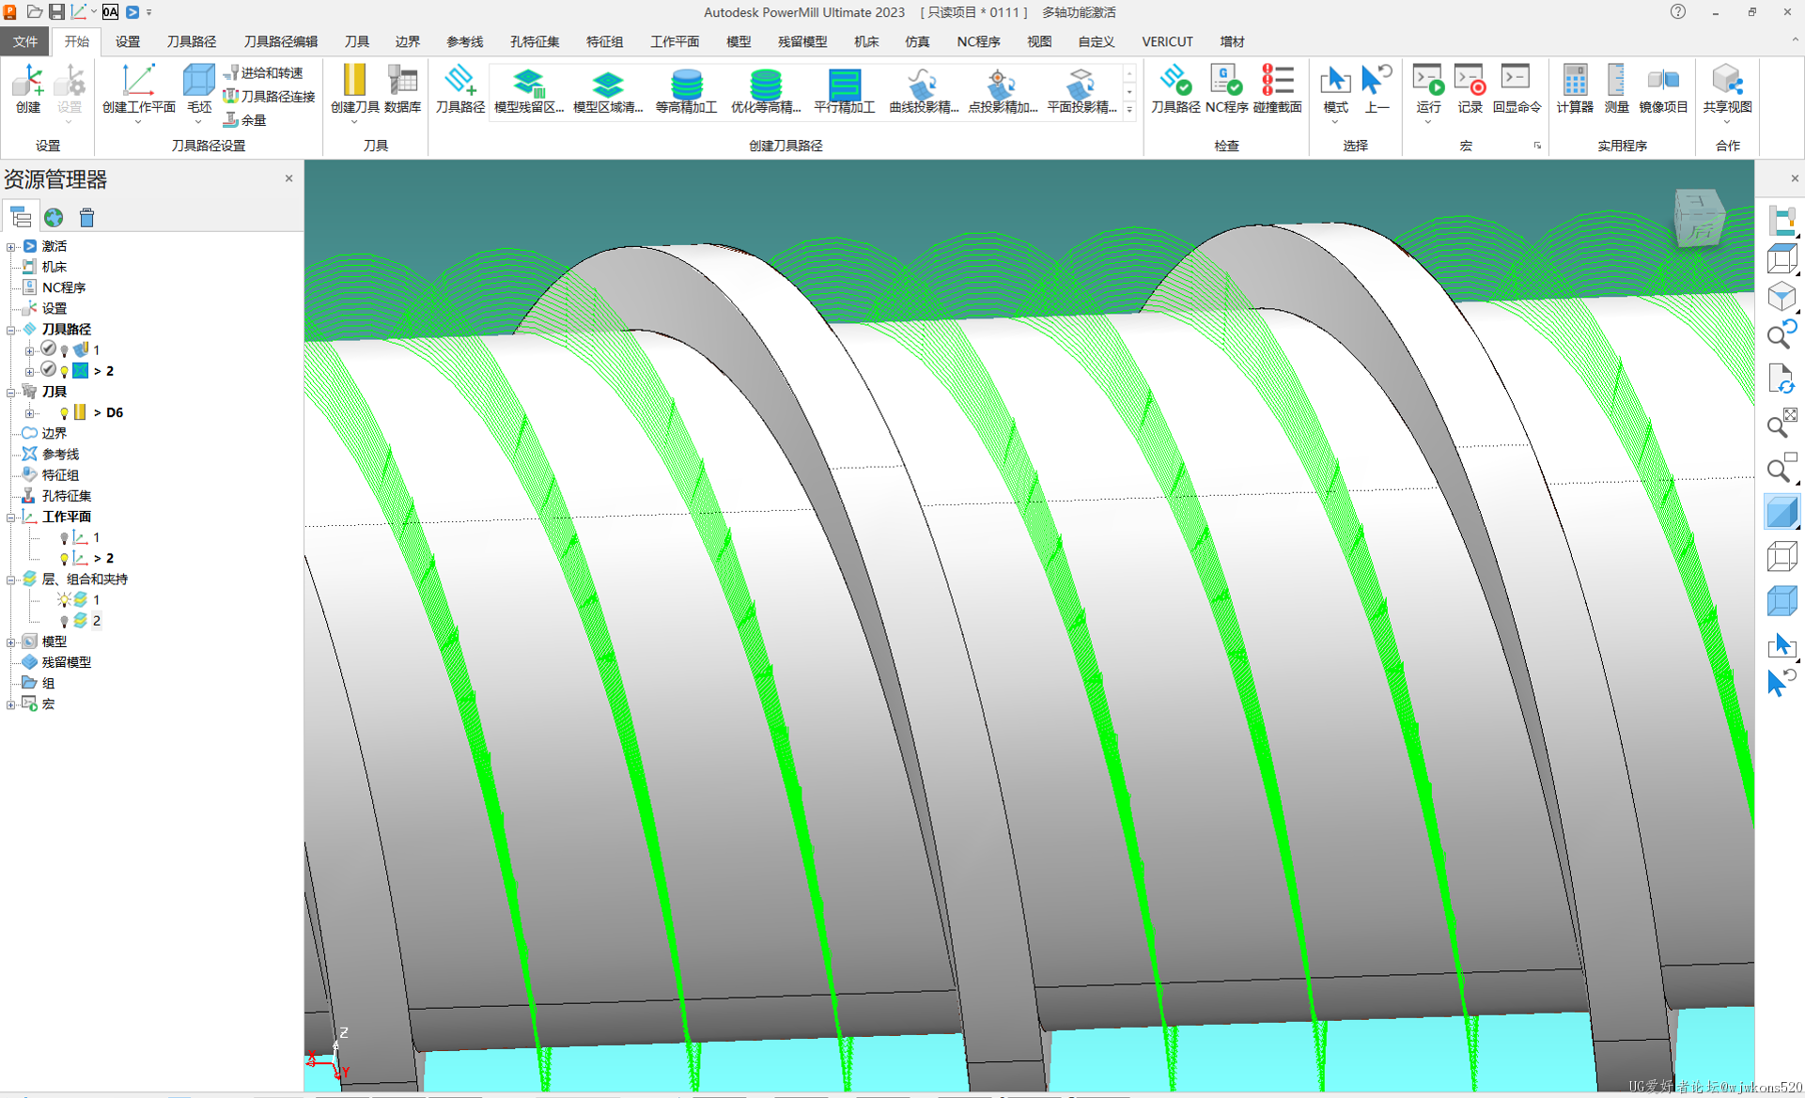Toggle visibility of layer 2
Image resolution: width=1805 pixels, height=1098 pixels.
pyautogui.click(x=64, y=621)
